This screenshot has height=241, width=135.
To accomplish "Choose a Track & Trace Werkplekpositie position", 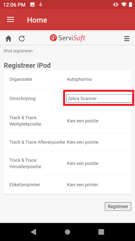I will click(83, 121).
